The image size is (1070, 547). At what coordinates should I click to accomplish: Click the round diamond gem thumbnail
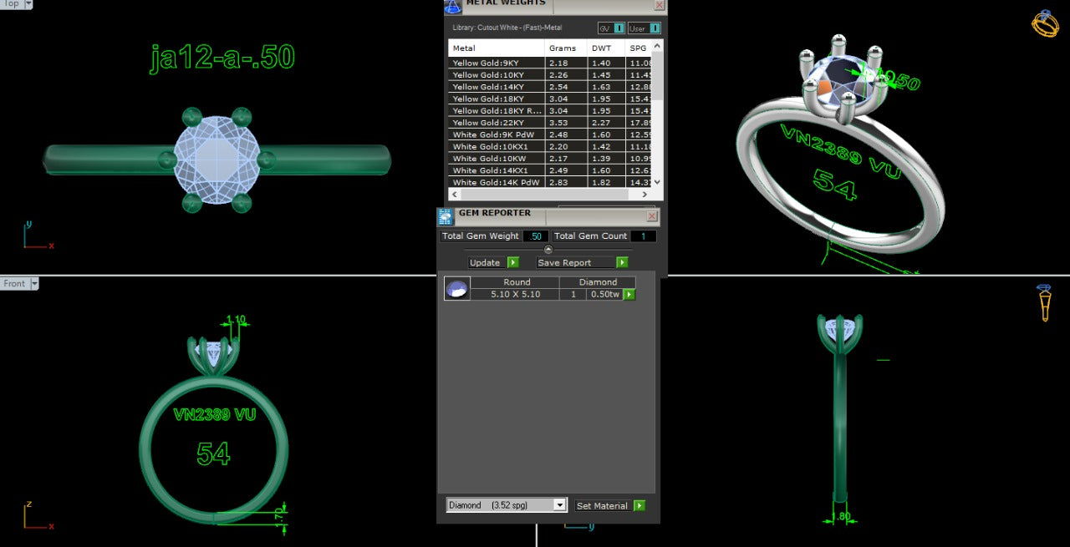point(457,288)
